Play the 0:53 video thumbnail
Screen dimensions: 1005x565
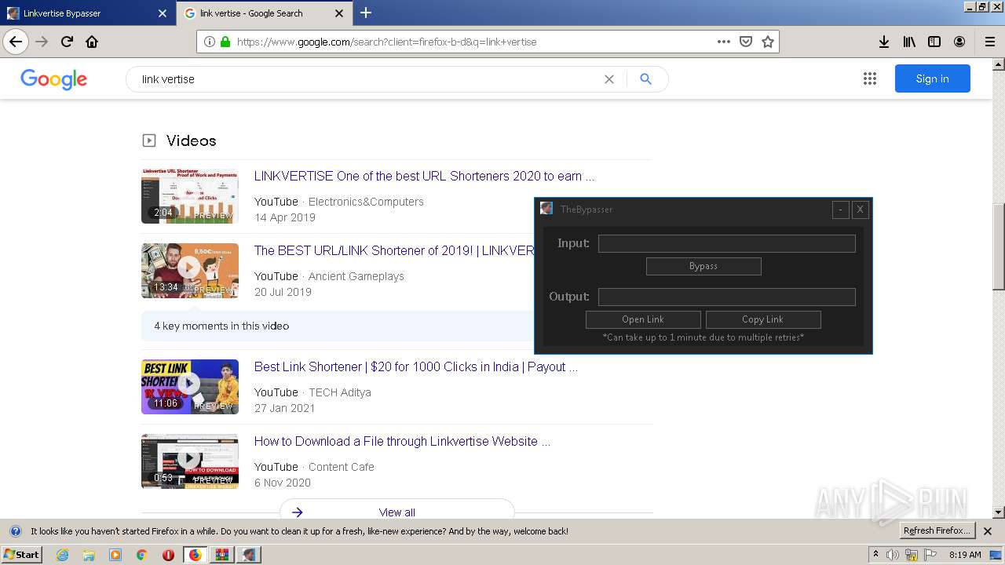(x=190, y=461)
